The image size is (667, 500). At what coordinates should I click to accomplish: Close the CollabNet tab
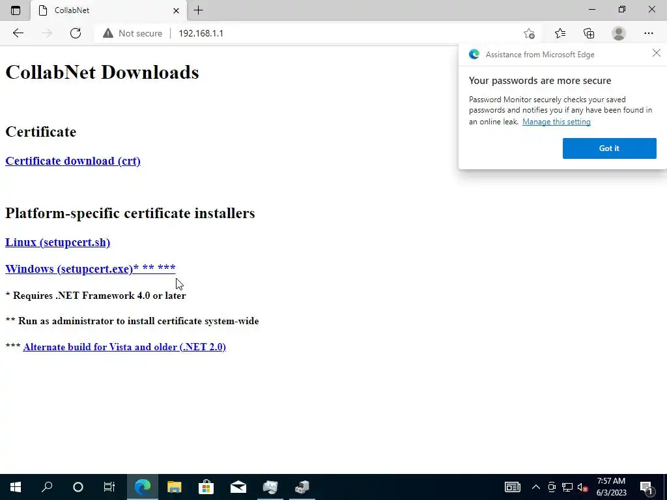(x=176, y=10)
